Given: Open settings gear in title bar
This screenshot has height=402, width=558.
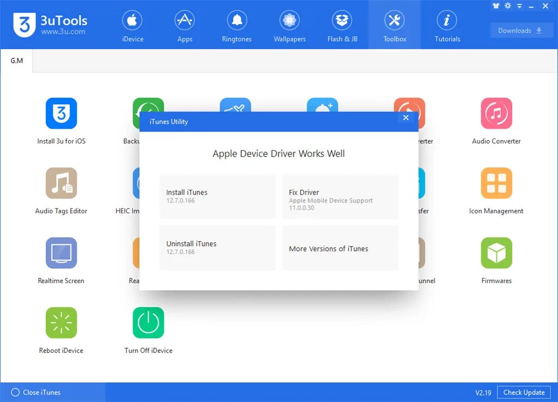Looking at the screenshot, I should (508, 5).
